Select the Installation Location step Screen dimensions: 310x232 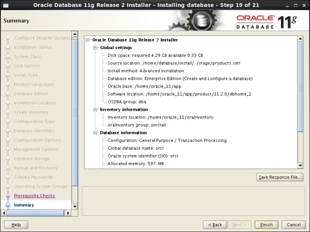click(35, 103)
